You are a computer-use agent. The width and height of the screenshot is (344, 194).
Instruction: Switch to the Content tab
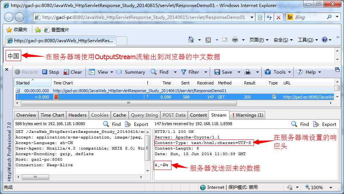(199, 115)
